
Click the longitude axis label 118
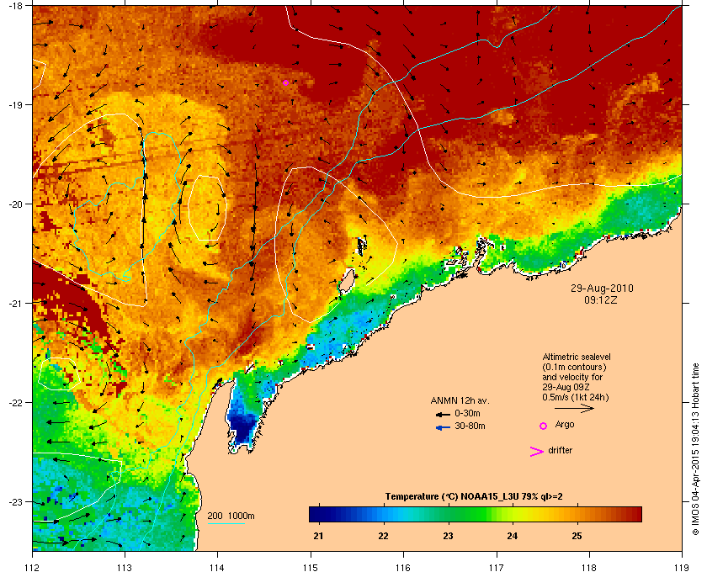(589, 567)
